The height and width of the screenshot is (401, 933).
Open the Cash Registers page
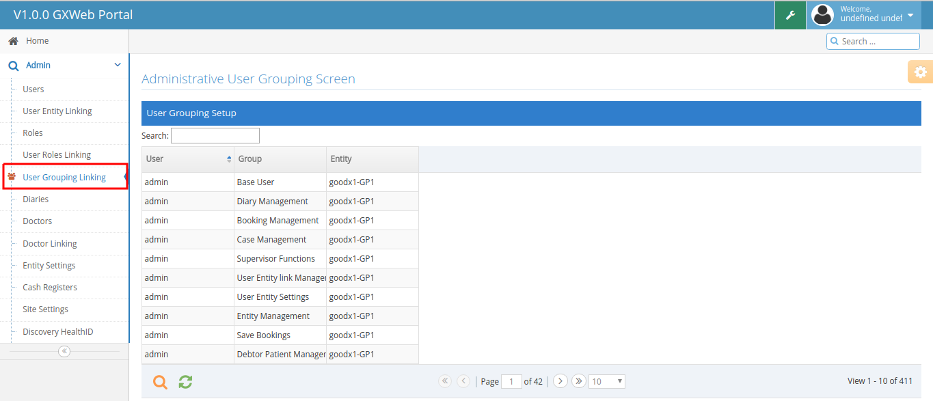click(50, 288)
